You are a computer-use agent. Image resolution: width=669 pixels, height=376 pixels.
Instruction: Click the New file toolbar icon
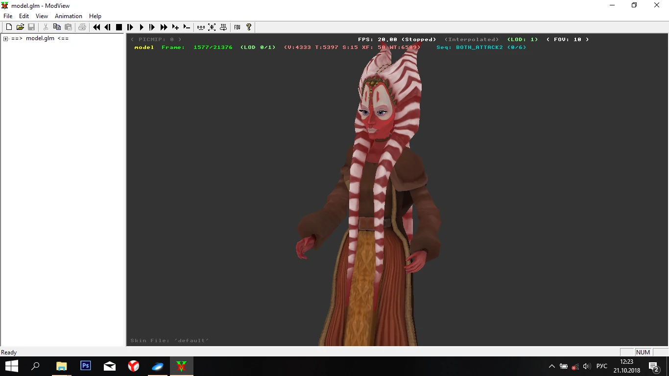point(9,27)
